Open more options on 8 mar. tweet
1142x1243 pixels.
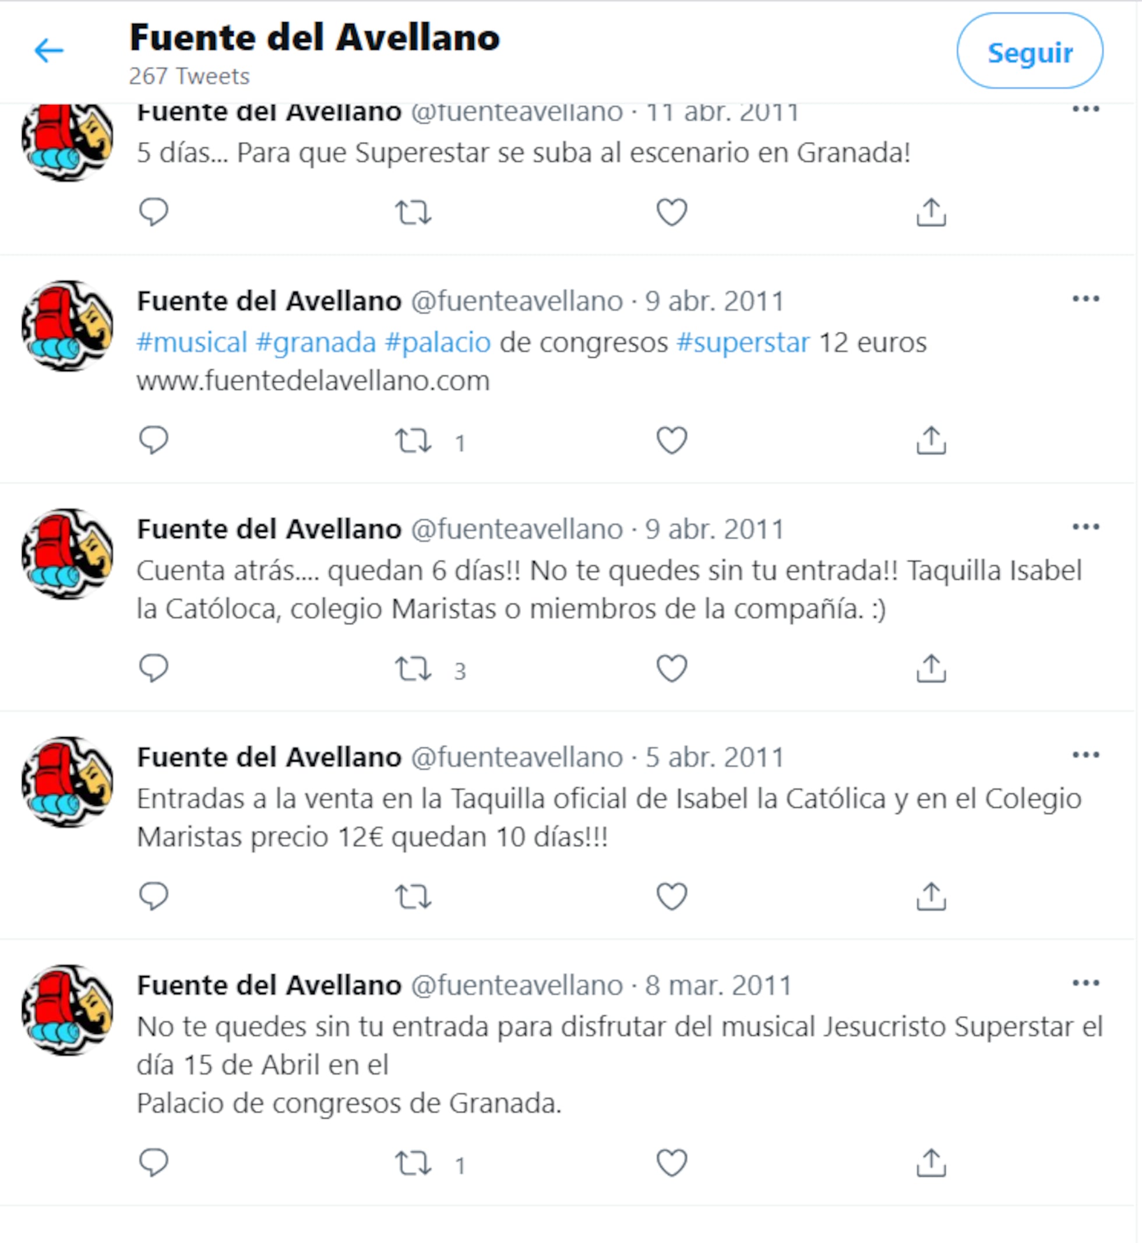pos(1085,984)
